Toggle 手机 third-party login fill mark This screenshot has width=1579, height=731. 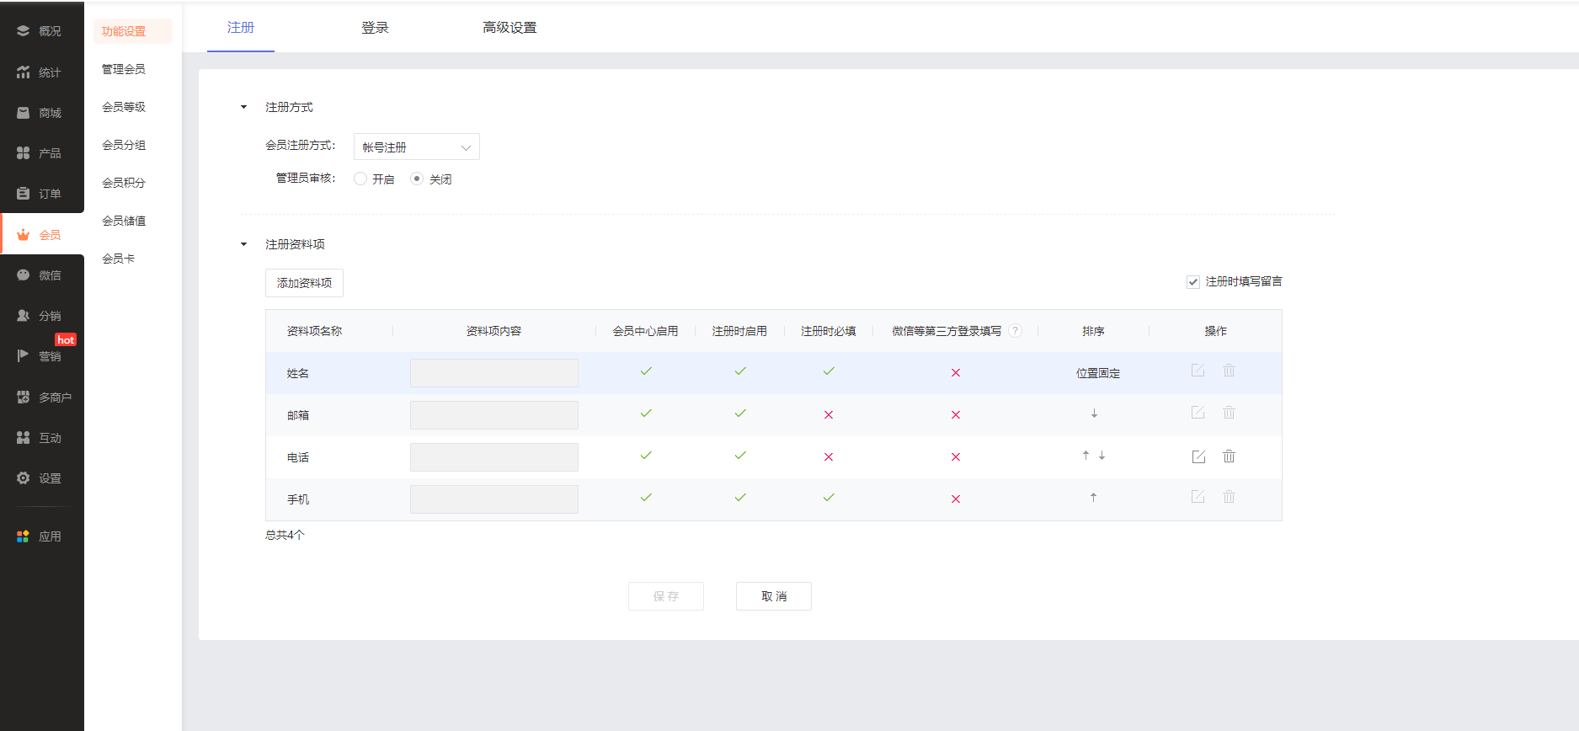(x=956, y=499)
